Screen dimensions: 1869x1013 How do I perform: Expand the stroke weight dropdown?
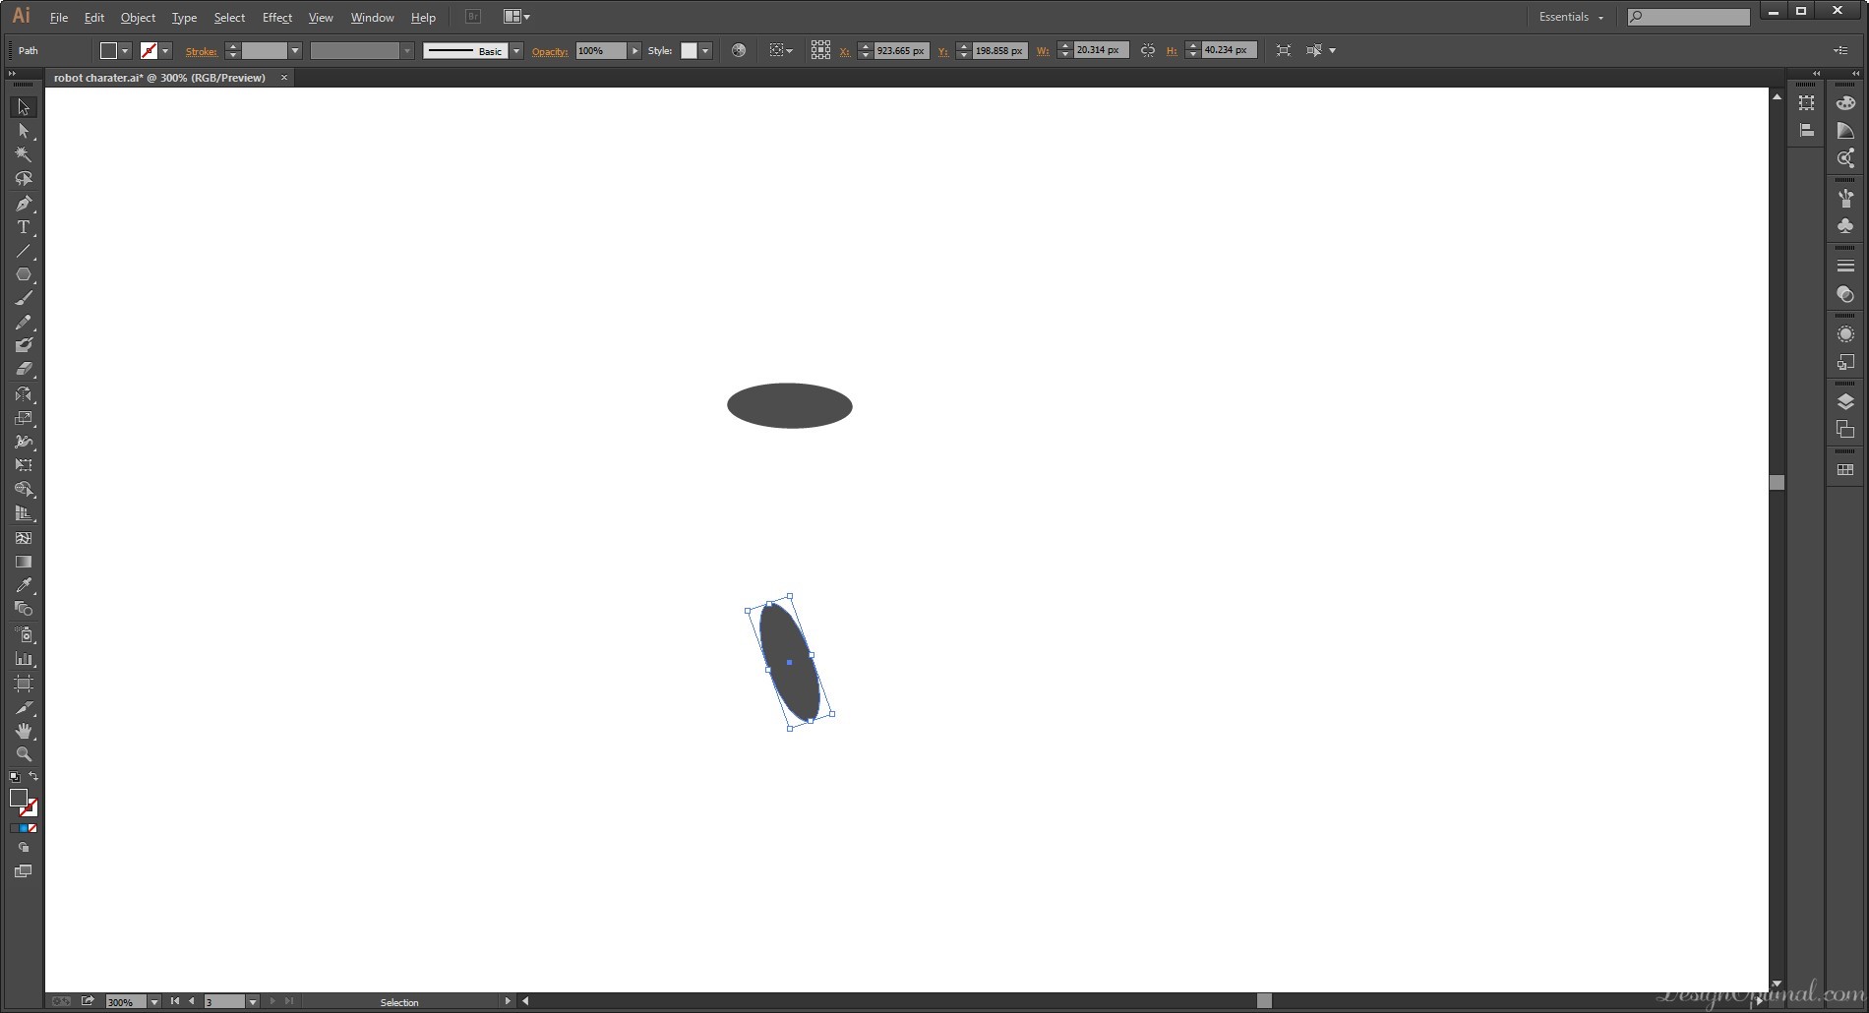click(x=294, y=50)
